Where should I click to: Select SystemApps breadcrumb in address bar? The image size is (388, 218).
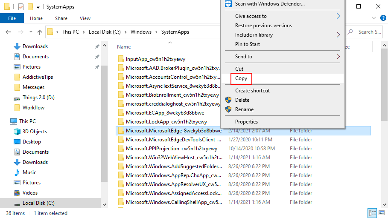(175, 32)
